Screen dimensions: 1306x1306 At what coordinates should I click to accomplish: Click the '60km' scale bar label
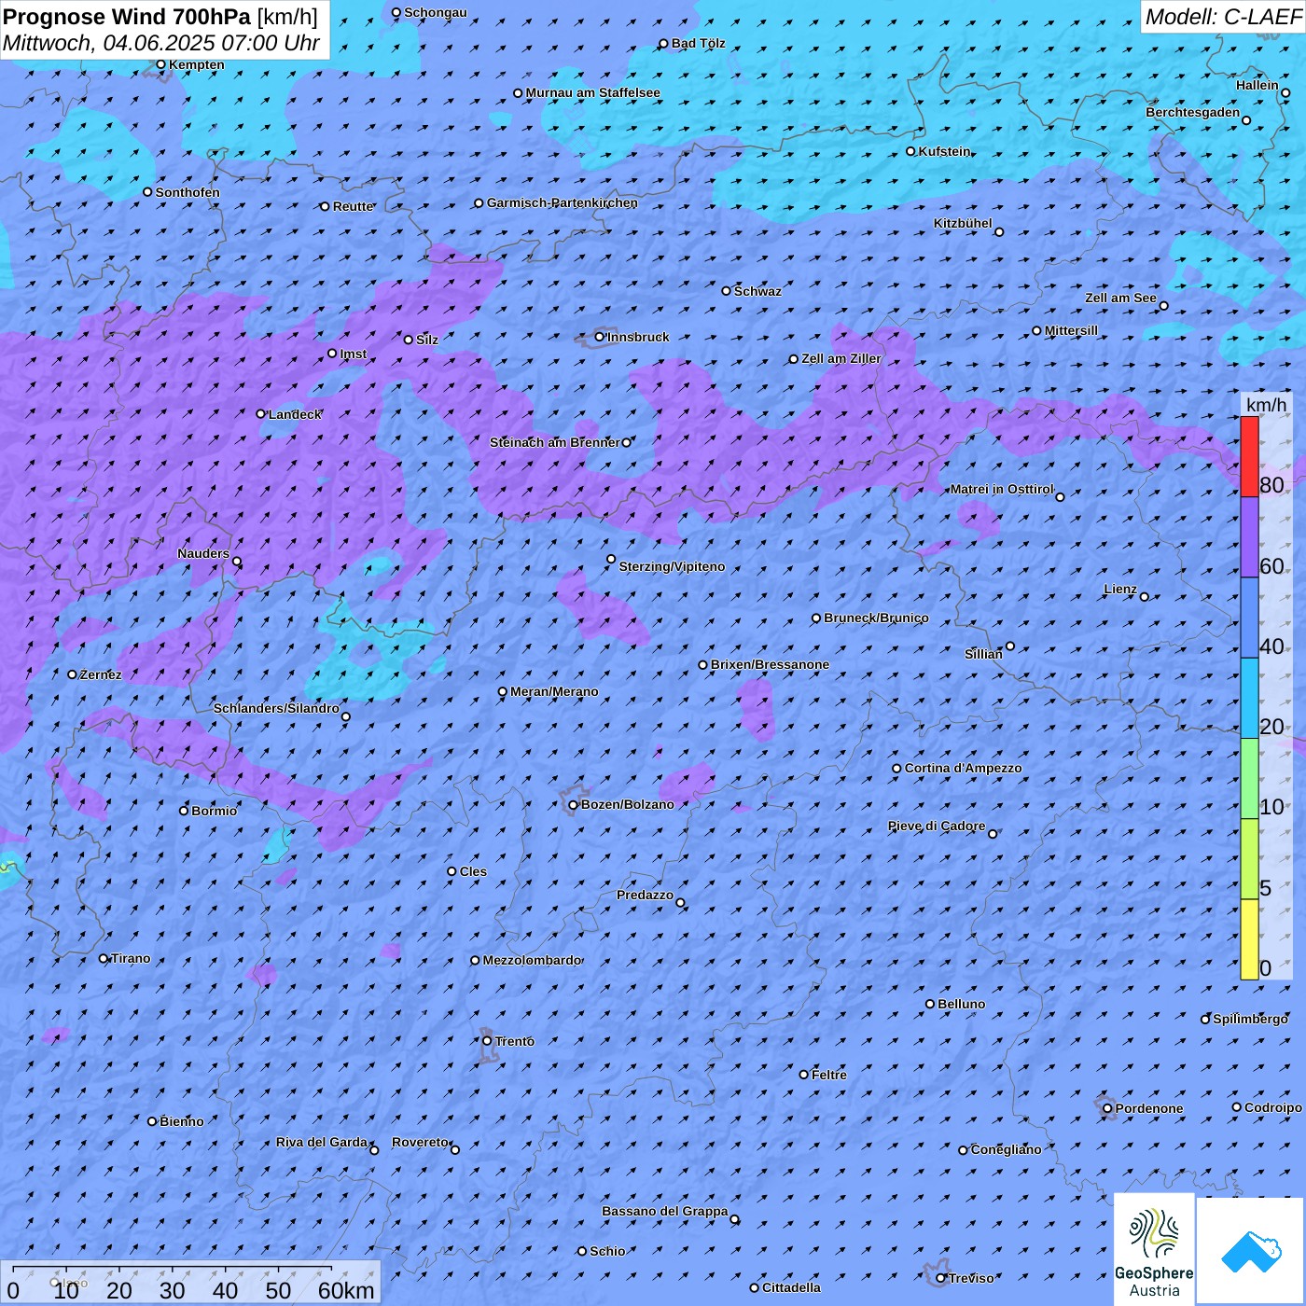pyautogui.click(x=346, y=1290)
